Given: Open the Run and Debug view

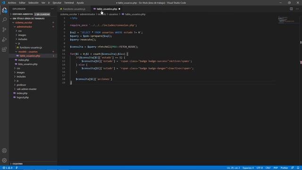Looking at the screenshot, I should pyautogui.click(x=4, y=40).
